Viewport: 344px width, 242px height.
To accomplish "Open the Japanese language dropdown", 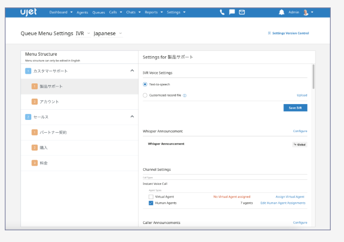I will (x=108, y=33).
